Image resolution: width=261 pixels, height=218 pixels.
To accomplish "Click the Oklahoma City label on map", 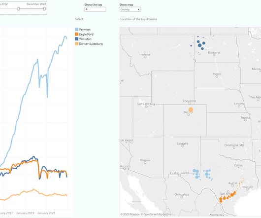I will (x=234, y=145).
